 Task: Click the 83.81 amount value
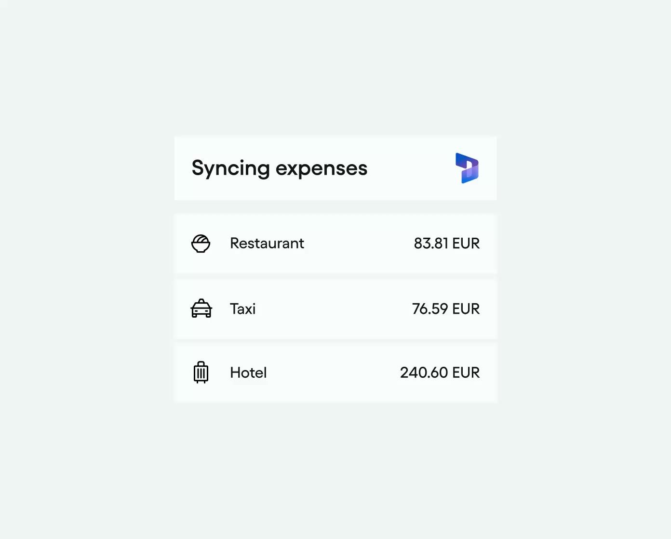click(431, 243)
